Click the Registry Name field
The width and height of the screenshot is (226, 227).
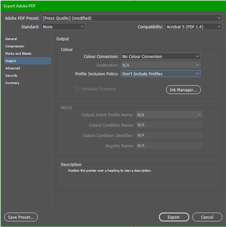point(169,146)
